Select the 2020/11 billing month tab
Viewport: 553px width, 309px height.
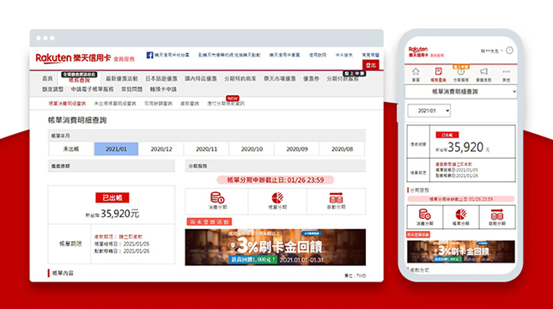coord(206,149)
